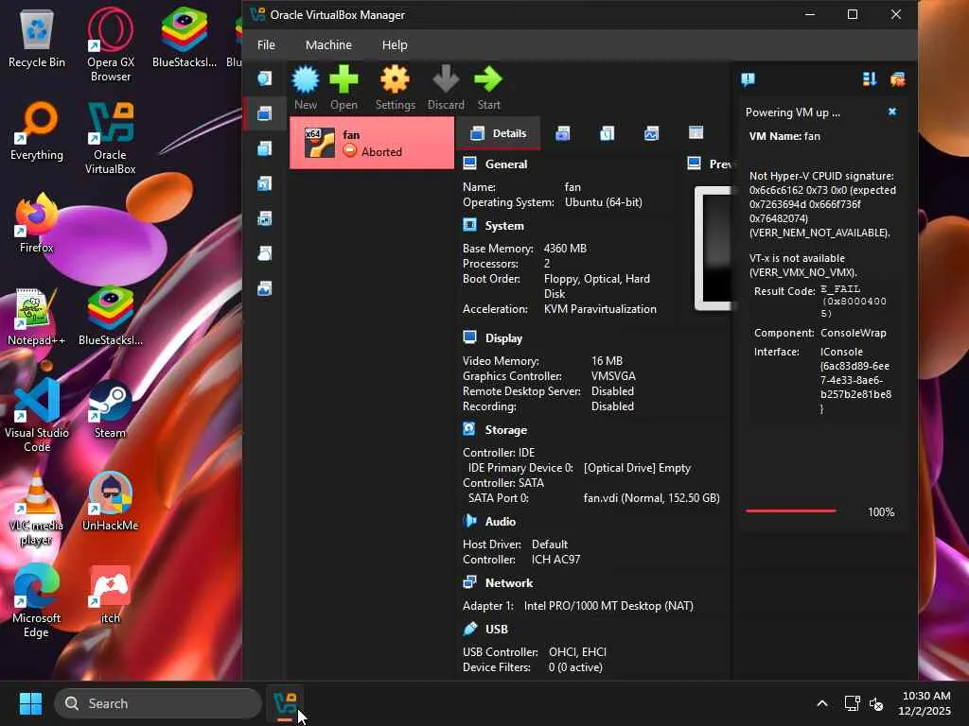Viewport: 969px width, 726px height.
Task: Switch to the Snapshots camera tab icon
Action: point(562,133)
